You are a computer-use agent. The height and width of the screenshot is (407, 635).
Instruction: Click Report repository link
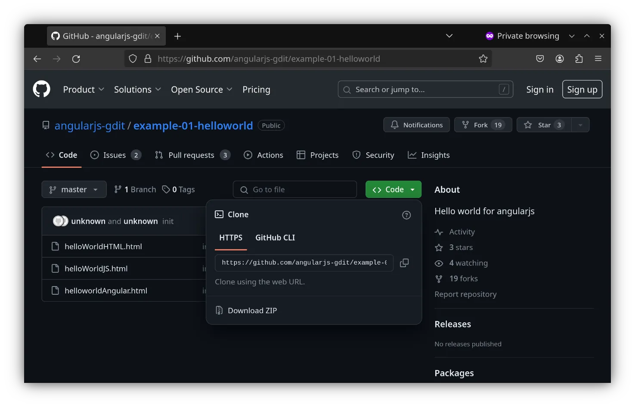465,294
